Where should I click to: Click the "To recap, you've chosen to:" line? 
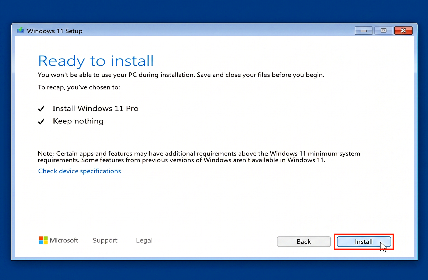pyautogui.click(x=79, y=88)
